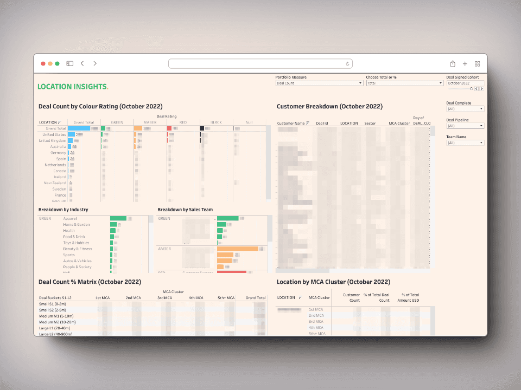The width and height of the screenshot is (521, 390).
Task: Go back with the browser back arrow
Action: 82,63
